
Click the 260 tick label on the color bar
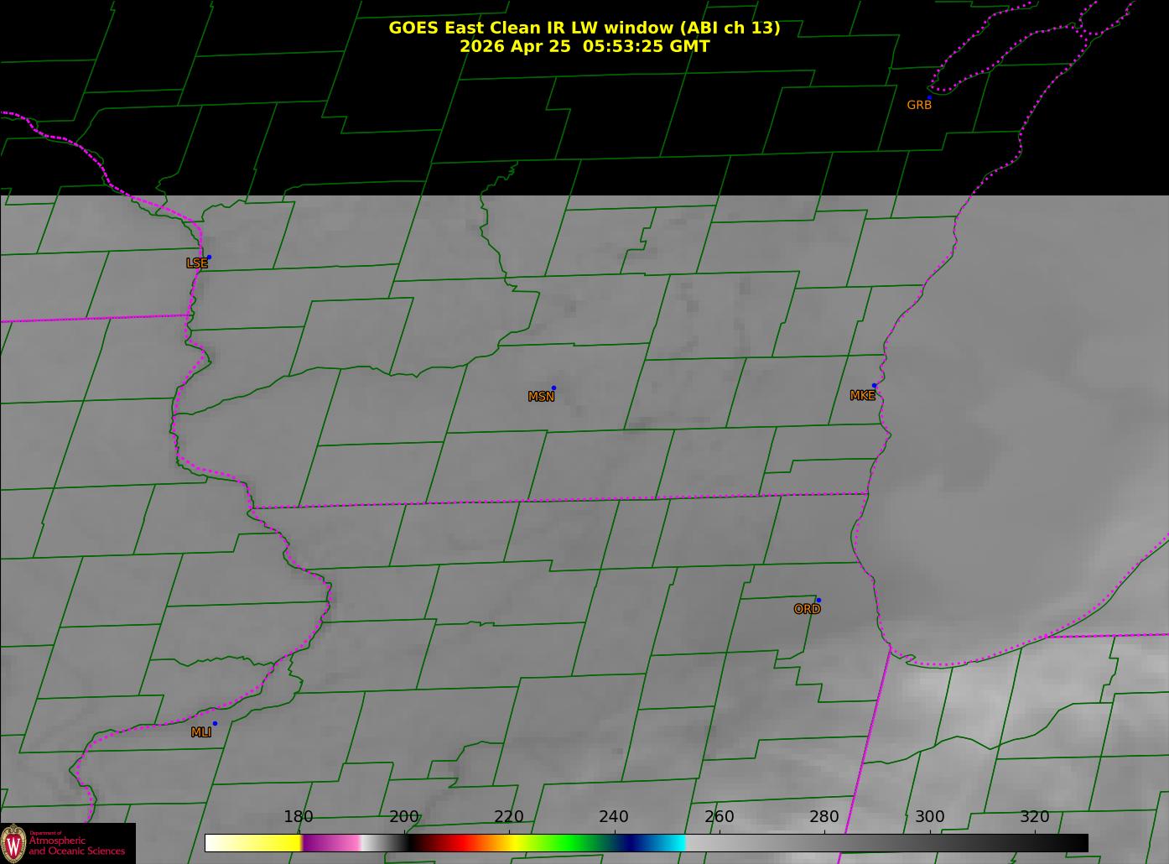(x=720, y=817)
